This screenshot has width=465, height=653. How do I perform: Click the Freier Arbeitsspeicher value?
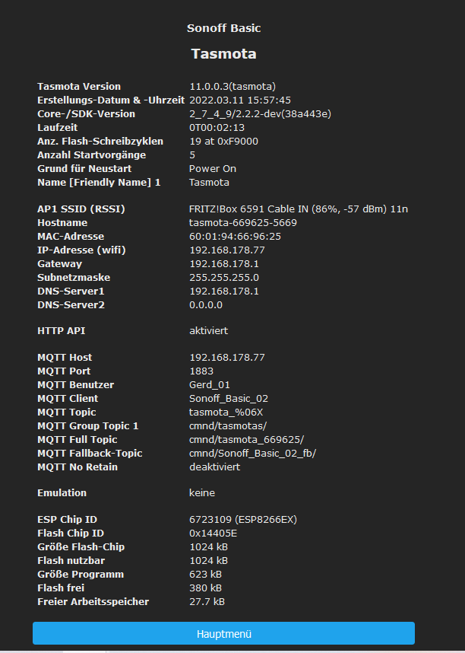click(x=207, y=602)
